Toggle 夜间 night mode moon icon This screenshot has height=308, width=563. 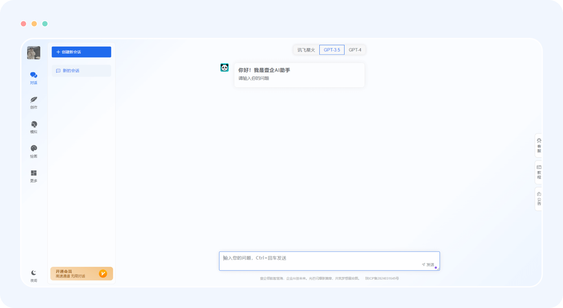click(x=34, y=273)
